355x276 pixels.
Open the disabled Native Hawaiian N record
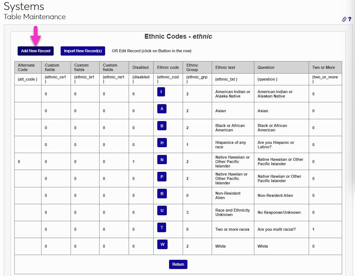pos(162,160)
